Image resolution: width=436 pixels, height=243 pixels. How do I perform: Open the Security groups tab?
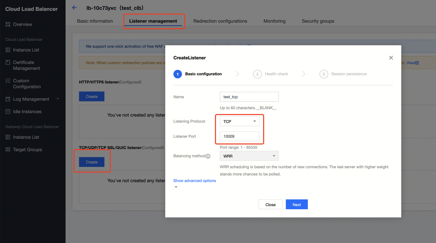point(318,21)
